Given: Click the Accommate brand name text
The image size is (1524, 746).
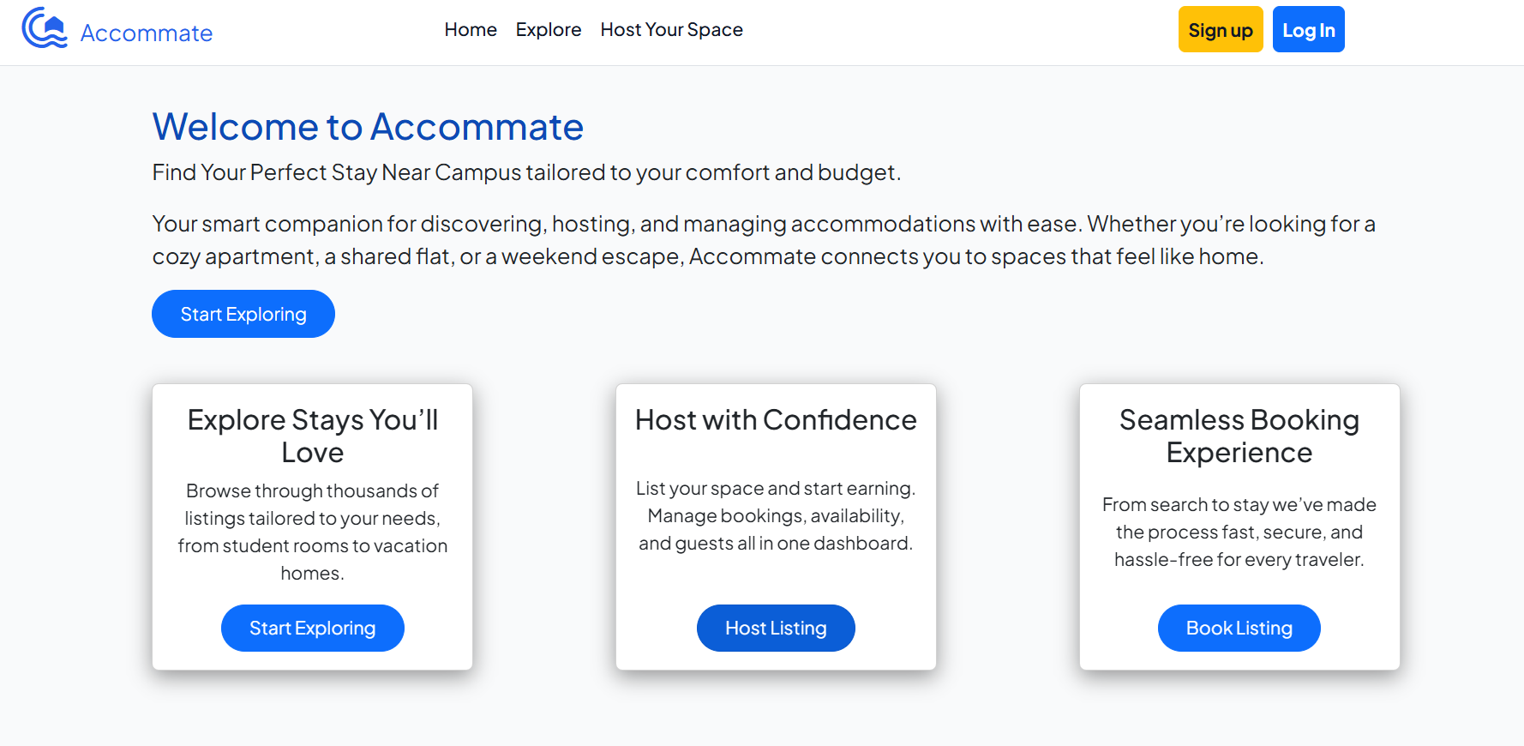Looking at the screenshot, I should (x=146, y=33).
